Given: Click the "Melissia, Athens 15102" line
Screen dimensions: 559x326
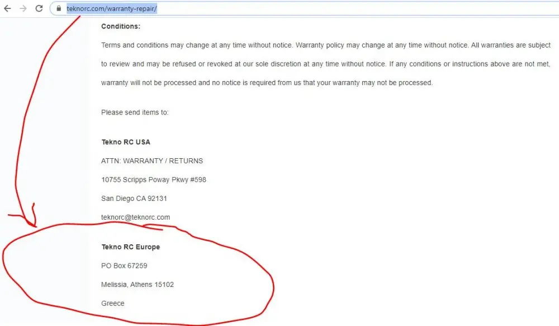Looking at the screenshot, I should (x=138, y=285).
